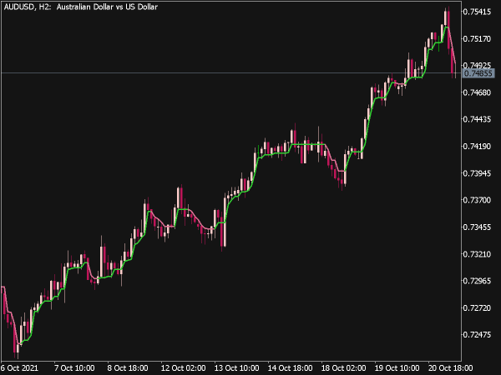Click price level 0.72965 on axis
The image size is (501, 375).
[477, 281]
